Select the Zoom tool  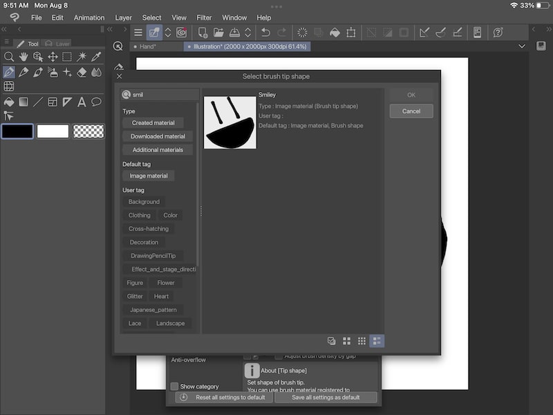point(9,57)
